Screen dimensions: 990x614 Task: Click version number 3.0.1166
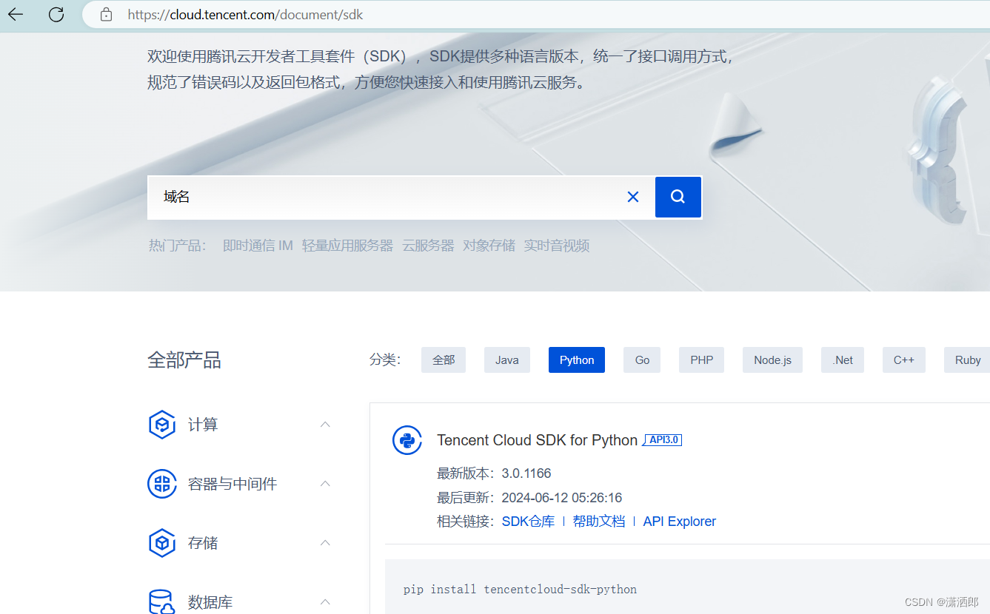click(x=526, y=473)
